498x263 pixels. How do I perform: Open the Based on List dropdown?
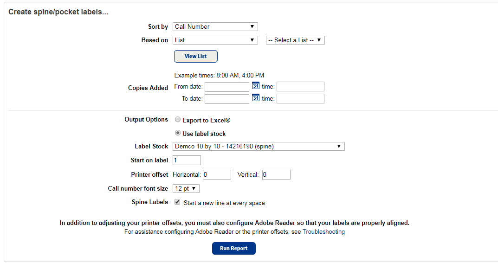click(x=215, y=40)
